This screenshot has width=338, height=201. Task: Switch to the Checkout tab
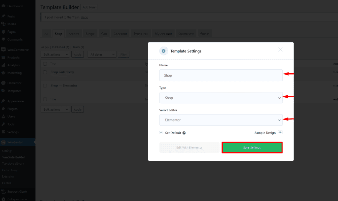[120, 34]
